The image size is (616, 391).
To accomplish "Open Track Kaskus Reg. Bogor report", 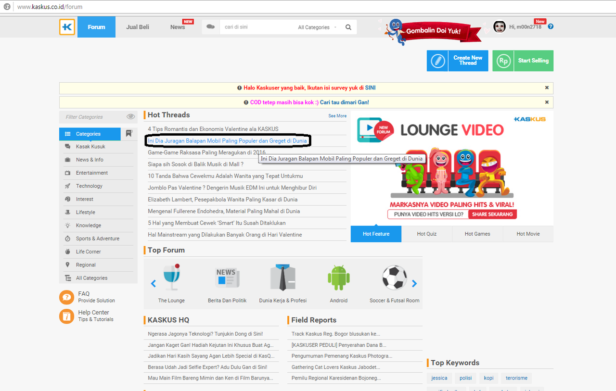I will (x=335, y=334).
